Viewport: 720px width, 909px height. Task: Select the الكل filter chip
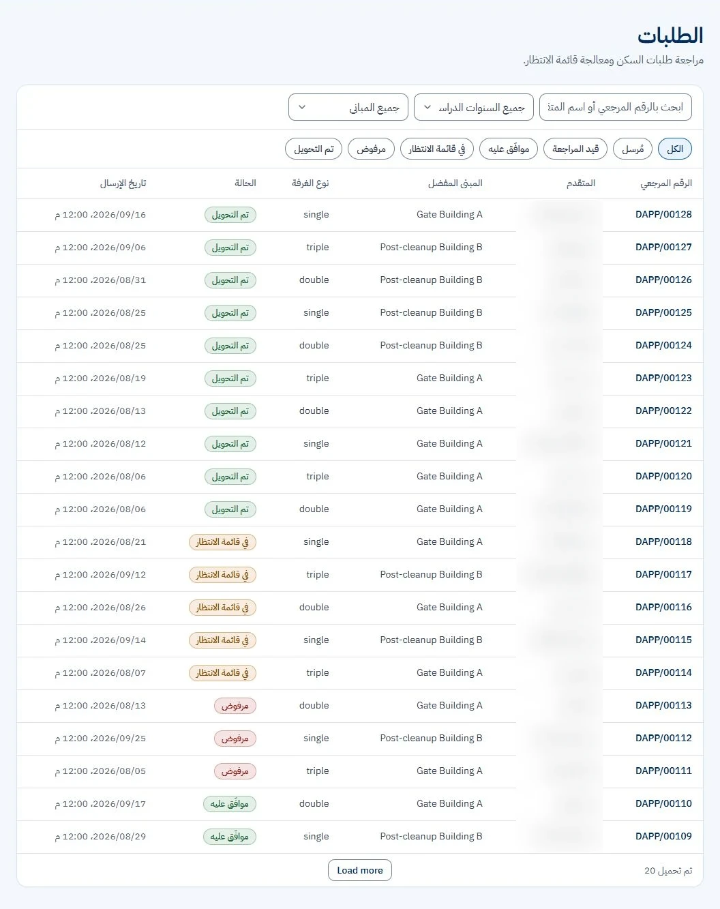pyautogui.click(x=675, y=149)
